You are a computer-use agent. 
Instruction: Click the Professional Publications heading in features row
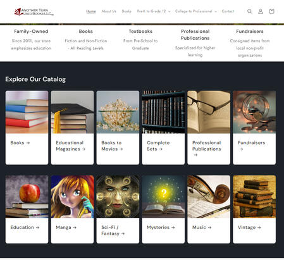click(195, 35)
